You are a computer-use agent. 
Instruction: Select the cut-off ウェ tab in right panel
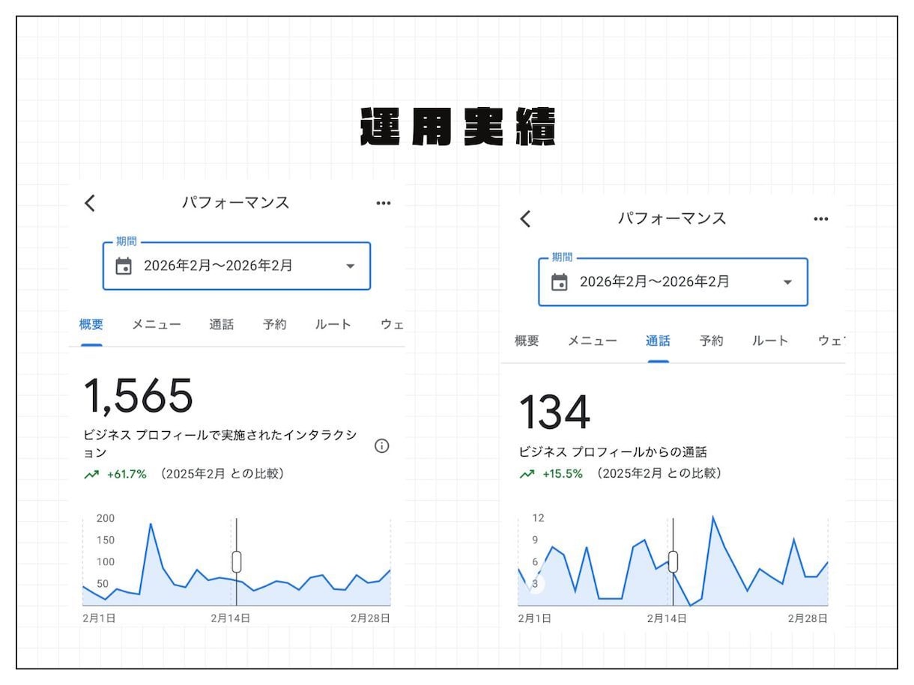pos(831,341)
